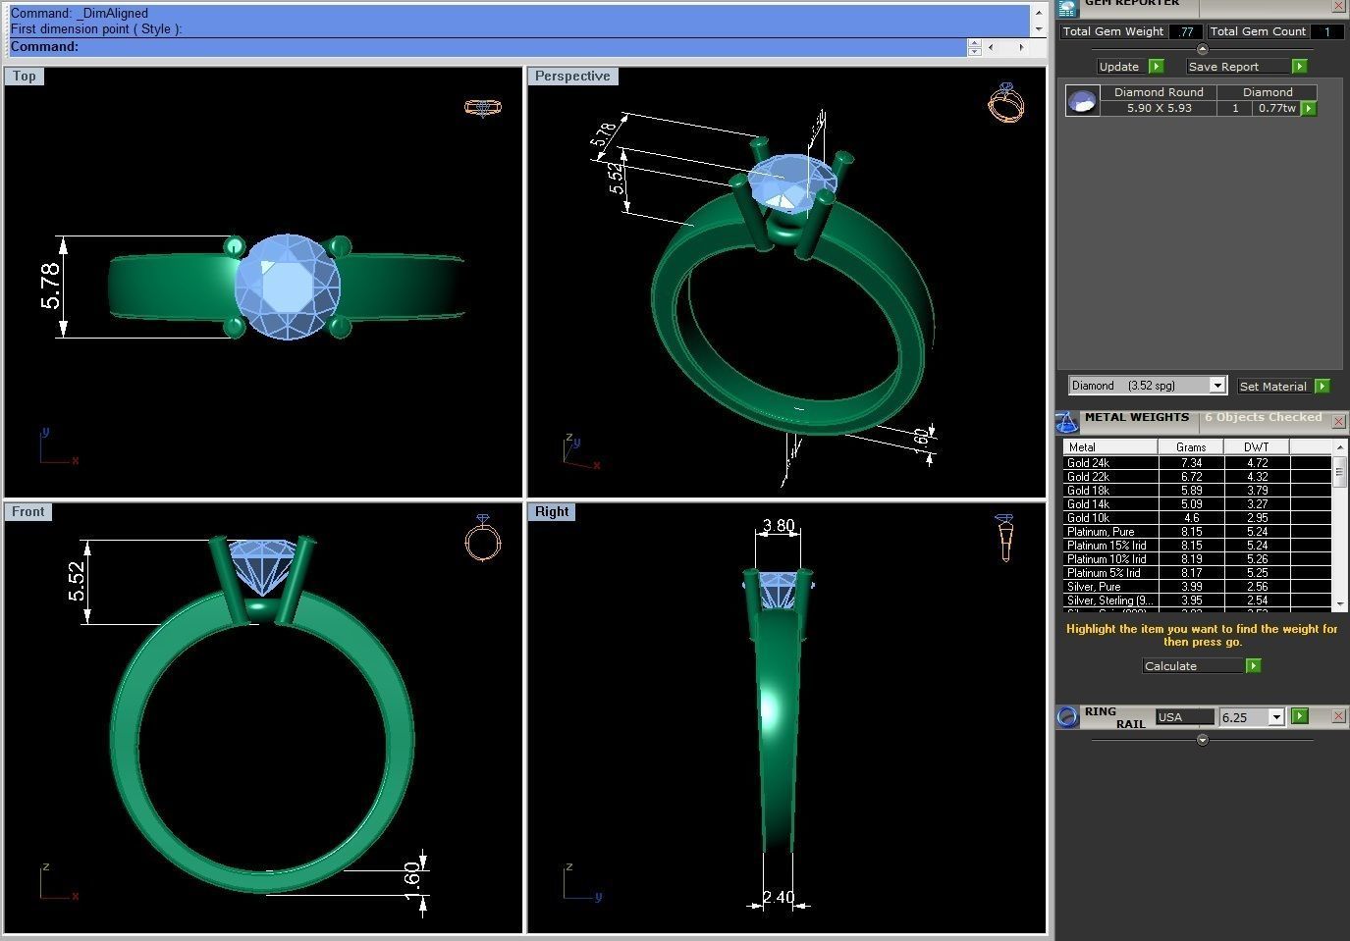Viewport: 1350px width, 941px height.
Task: Click the Gem Reporter panel icon
Action: [1067, 7]
